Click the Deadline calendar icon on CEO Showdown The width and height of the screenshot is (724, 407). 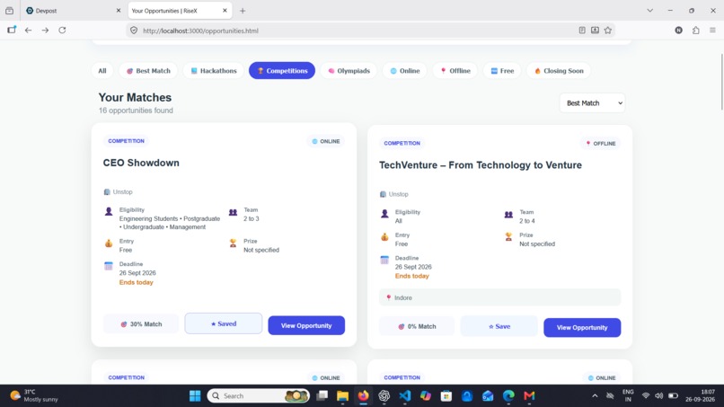pyautogui.click(x=109, y=266)
